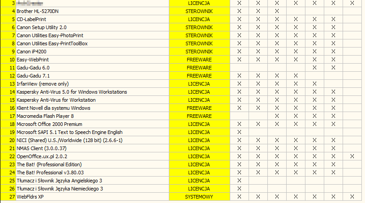Select the Brother HL-5270DN row name
Image resolution: width=365 pixels, height=203 pixels.
[92, 11]
